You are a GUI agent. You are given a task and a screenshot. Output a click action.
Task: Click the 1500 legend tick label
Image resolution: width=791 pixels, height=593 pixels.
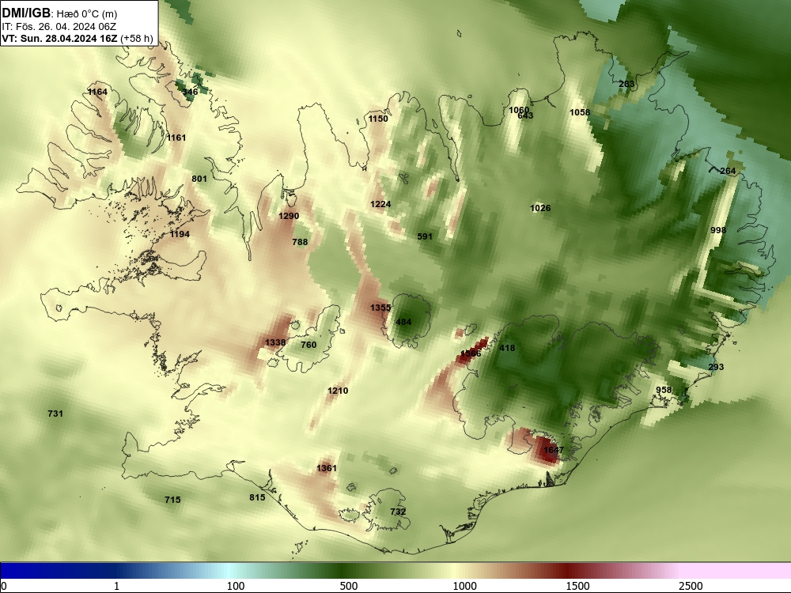point(577,586)
